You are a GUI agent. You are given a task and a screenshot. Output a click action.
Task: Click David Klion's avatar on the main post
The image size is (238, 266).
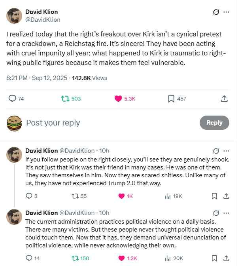(14, 15)
